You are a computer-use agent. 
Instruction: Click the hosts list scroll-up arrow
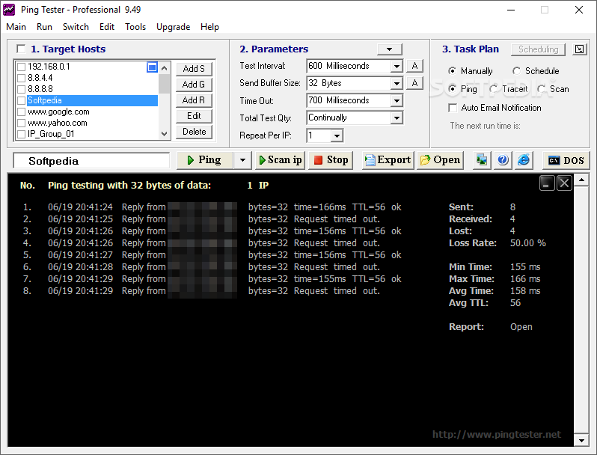click(164, 68)
